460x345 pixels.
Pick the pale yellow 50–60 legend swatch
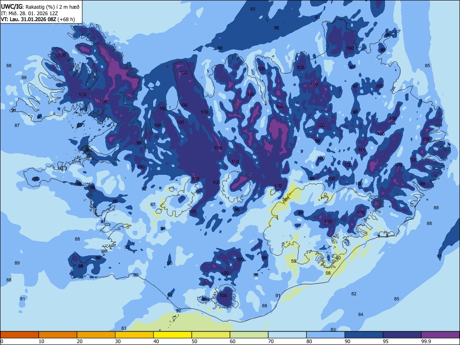click(x=211, y=335)
